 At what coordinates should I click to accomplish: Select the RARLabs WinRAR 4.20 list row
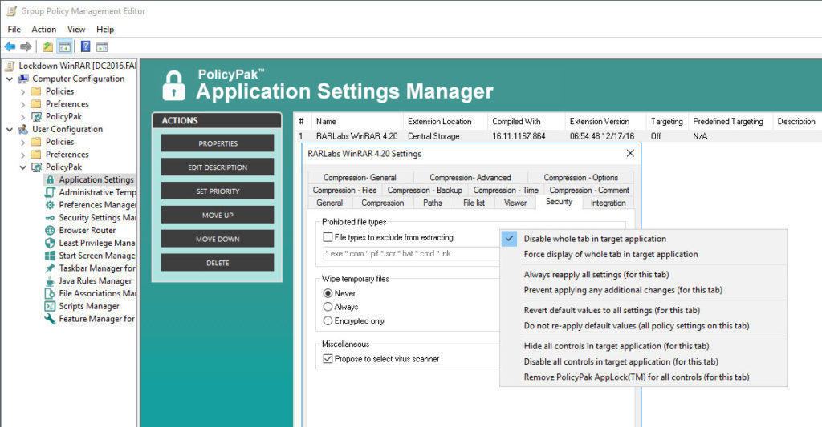[x=557, y=136]
